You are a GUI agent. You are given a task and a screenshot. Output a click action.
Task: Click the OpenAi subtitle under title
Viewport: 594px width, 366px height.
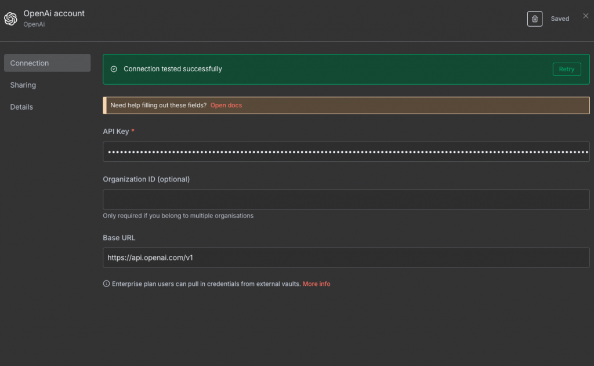34,24
